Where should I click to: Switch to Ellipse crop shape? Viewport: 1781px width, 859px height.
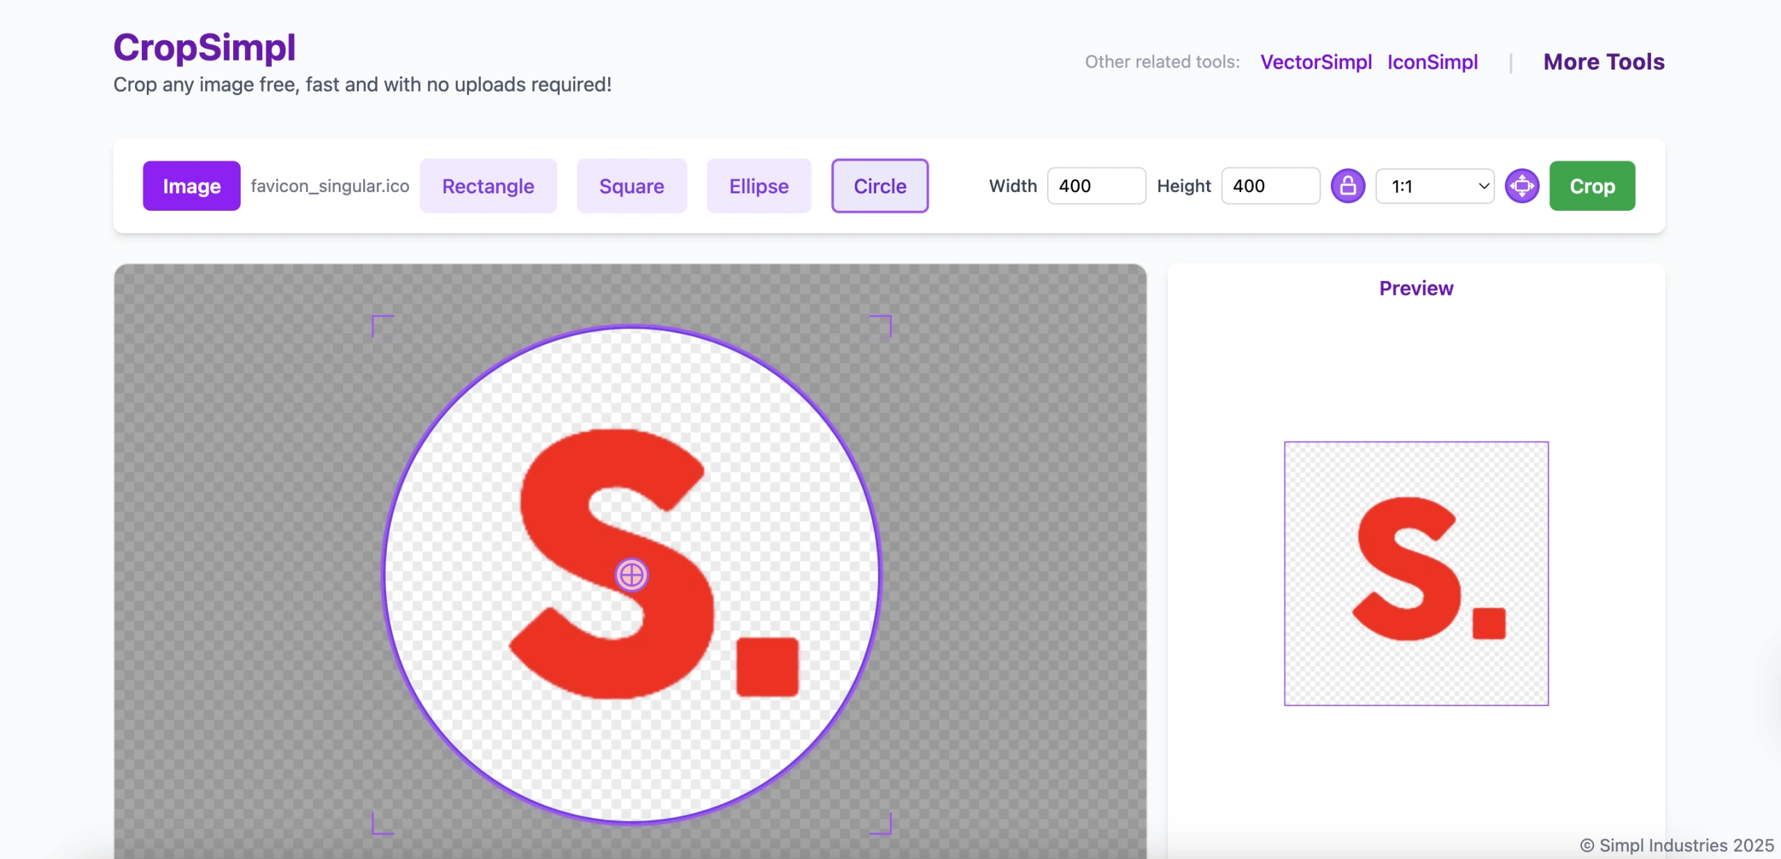tap(758, 186)
